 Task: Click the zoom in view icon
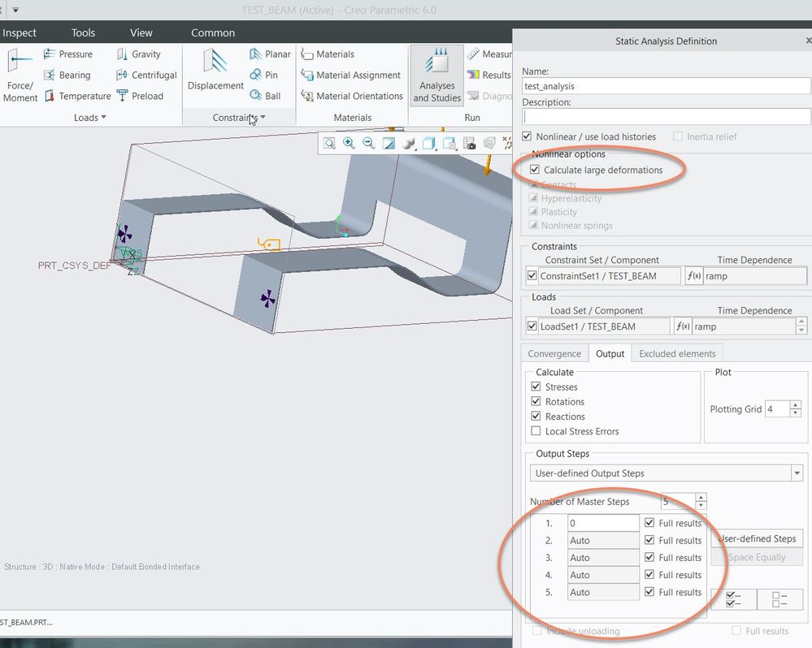[349, 143]
